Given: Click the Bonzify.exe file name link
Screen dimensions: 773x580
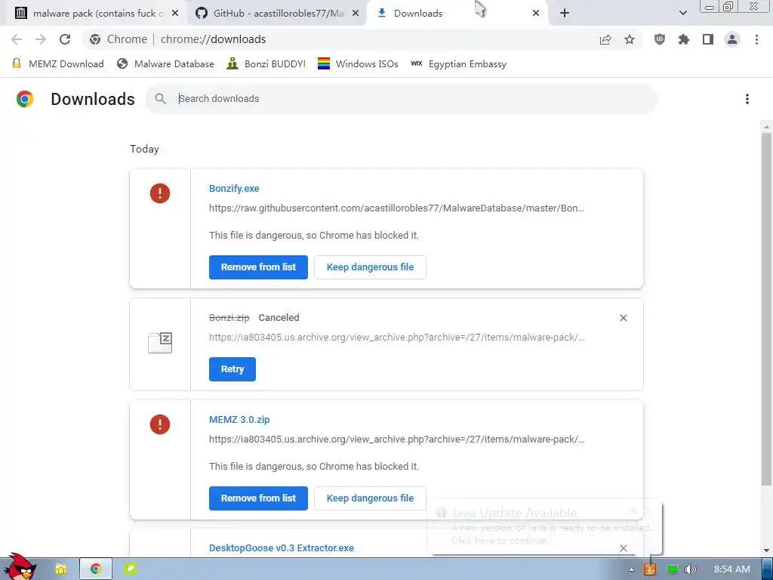Looking at the screenshot, I should tap(234, 188).
